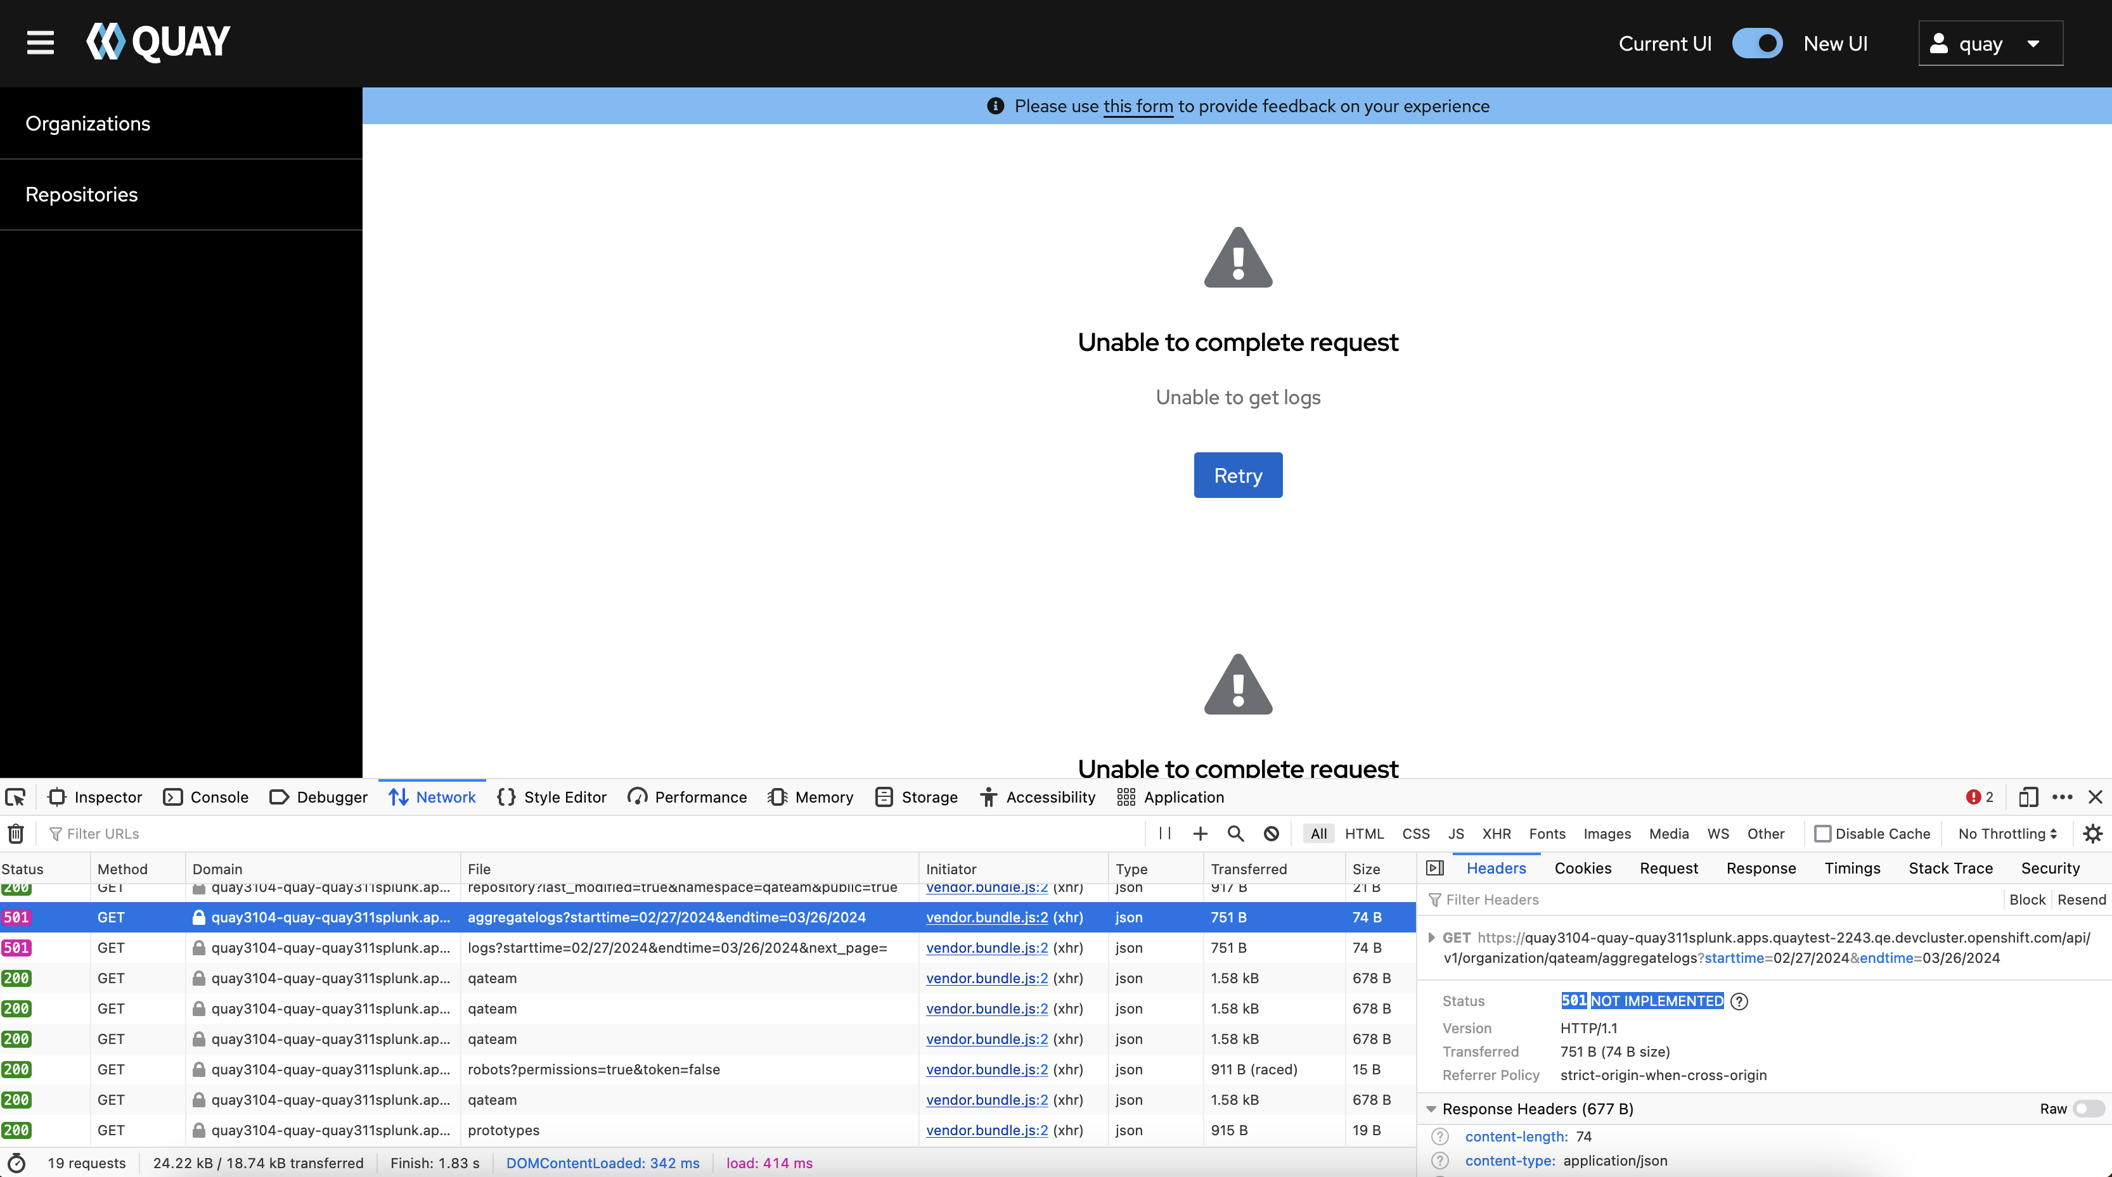Open the Timings tab
Viewport: 2112px width, 1177px height.
coord(1851,868)
